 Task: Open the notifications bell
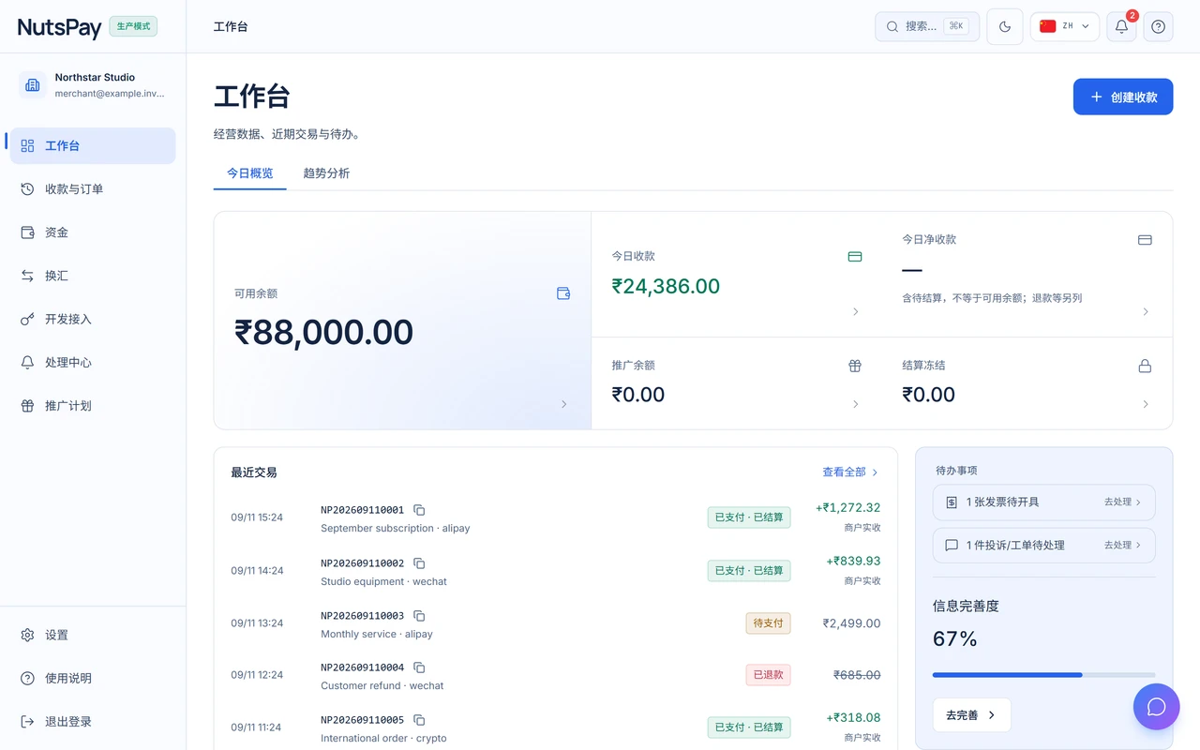click(x=1121, y=26)
